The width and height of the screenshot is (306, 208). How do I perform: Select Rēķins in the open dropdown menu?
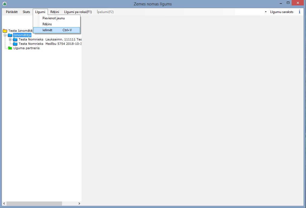47,24
